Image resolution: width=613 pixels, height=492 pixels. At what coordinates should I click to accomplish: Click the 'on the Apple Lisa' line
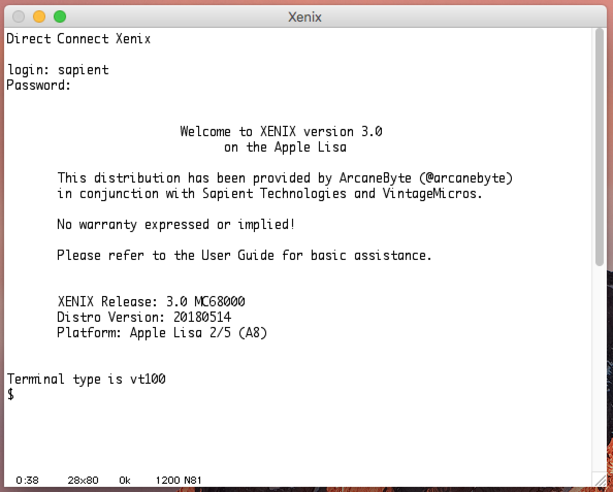pyautogui.click(x=285, y=147)
